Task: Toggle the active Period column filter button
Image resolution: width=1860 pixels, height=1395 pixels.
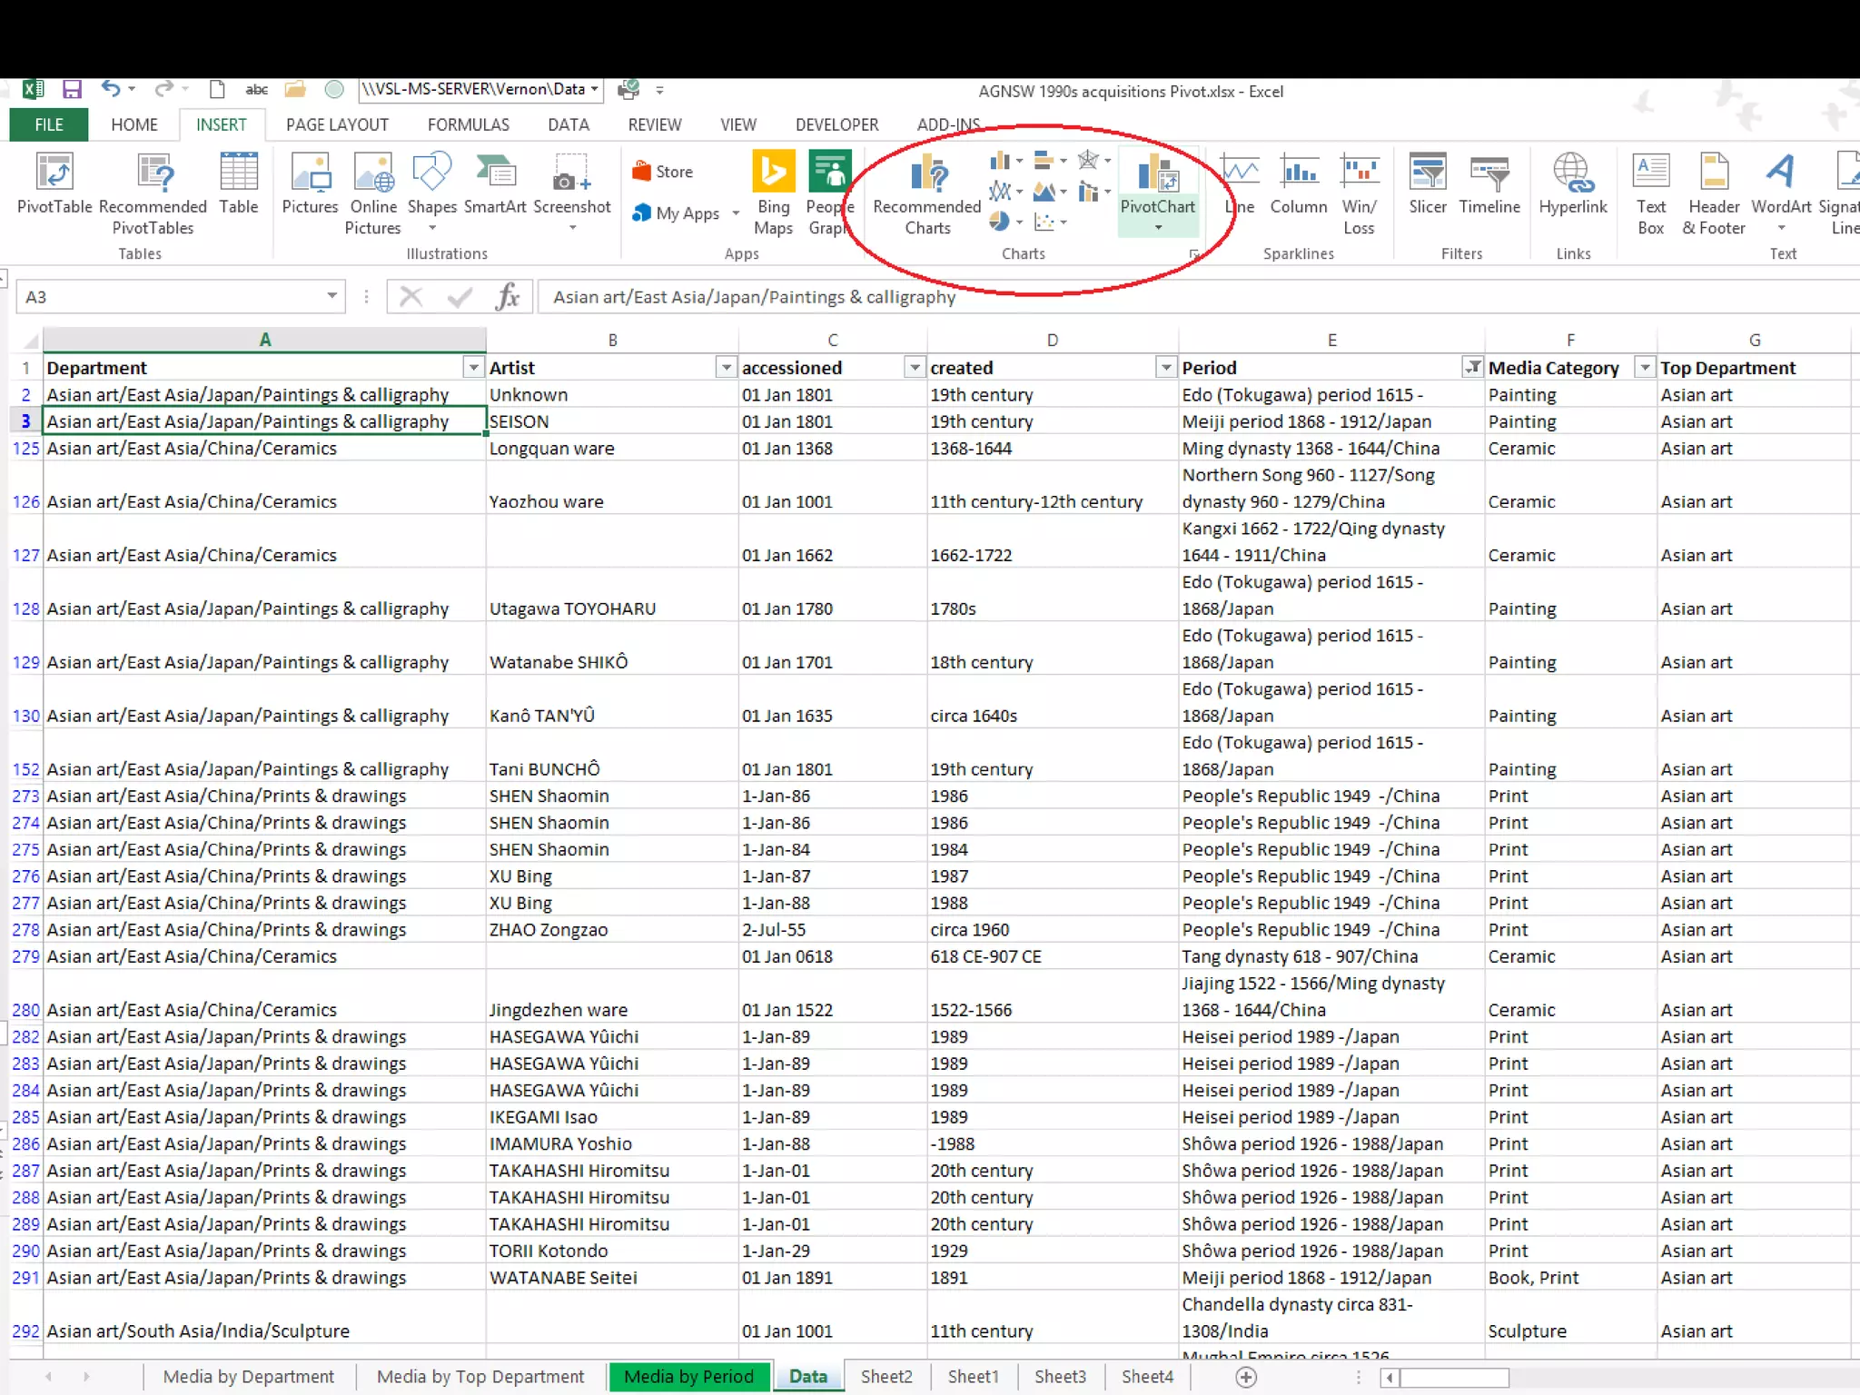Action: [x=1472, y=367]
